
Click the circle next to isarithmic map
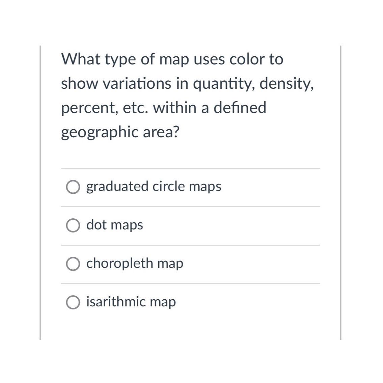(x=74, y=302)
